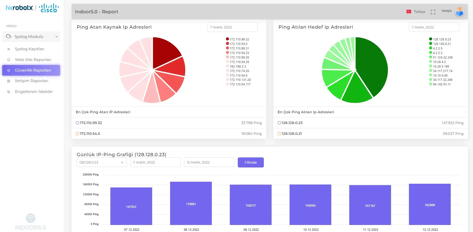Select the radio circle beside 128.128.0.21
Image resolution: width=473 pixels, height=232 pixels.
click(x=279, y=134)
